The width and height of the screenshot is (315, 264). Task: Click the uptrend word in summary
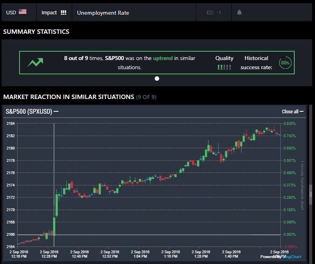163,58
